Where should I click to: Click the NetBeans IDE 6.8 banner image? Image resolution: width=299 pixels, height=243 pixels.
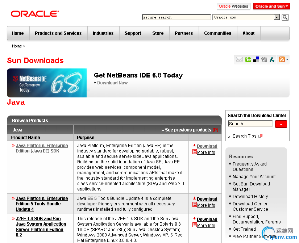click(x=47, y=83)
